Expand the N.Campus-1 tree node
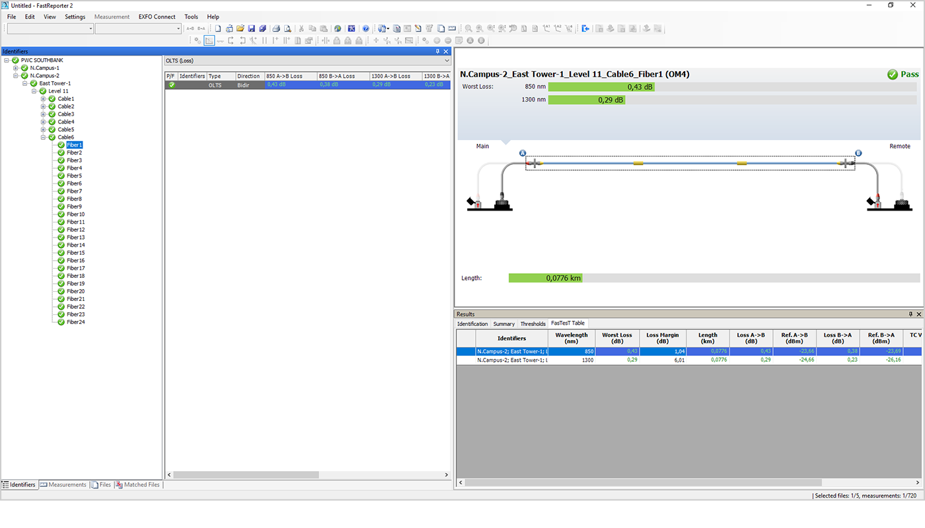The height and width of the screenshot is (528, 925). [x=15, y=68]
